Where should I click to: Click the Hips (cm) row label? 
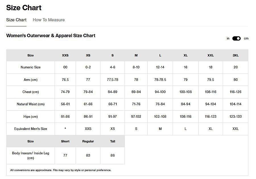click(30, 117)
